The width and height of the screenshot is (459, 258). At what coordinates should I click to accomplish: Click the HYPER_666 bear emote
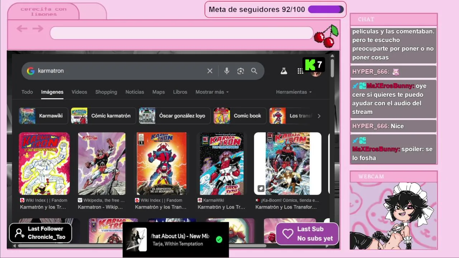pos(396,72)
